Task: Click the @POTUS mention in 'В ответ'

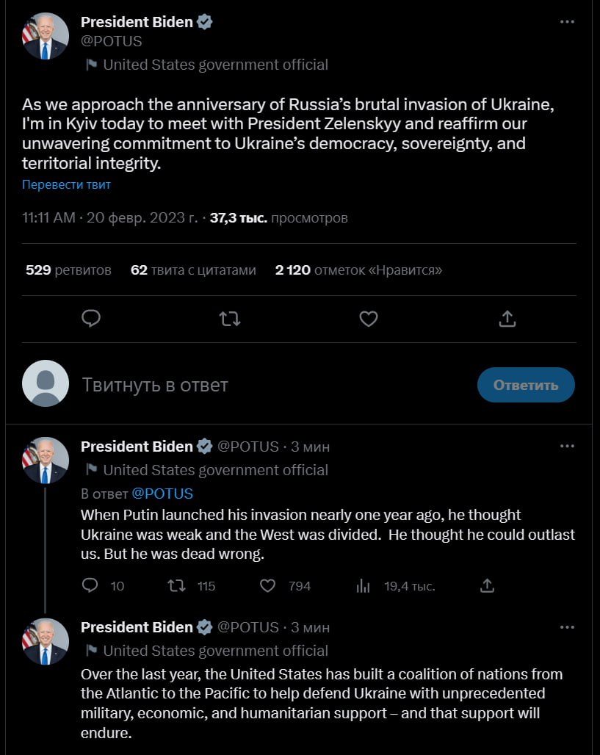Action: pos(162,493)
